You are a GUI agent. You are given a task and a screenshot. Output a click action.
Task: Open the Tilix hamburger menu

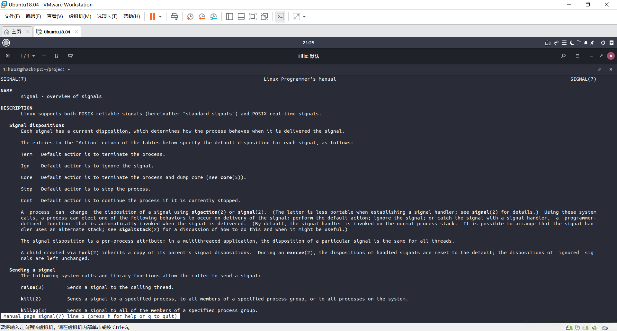click(x=577, y=56)
